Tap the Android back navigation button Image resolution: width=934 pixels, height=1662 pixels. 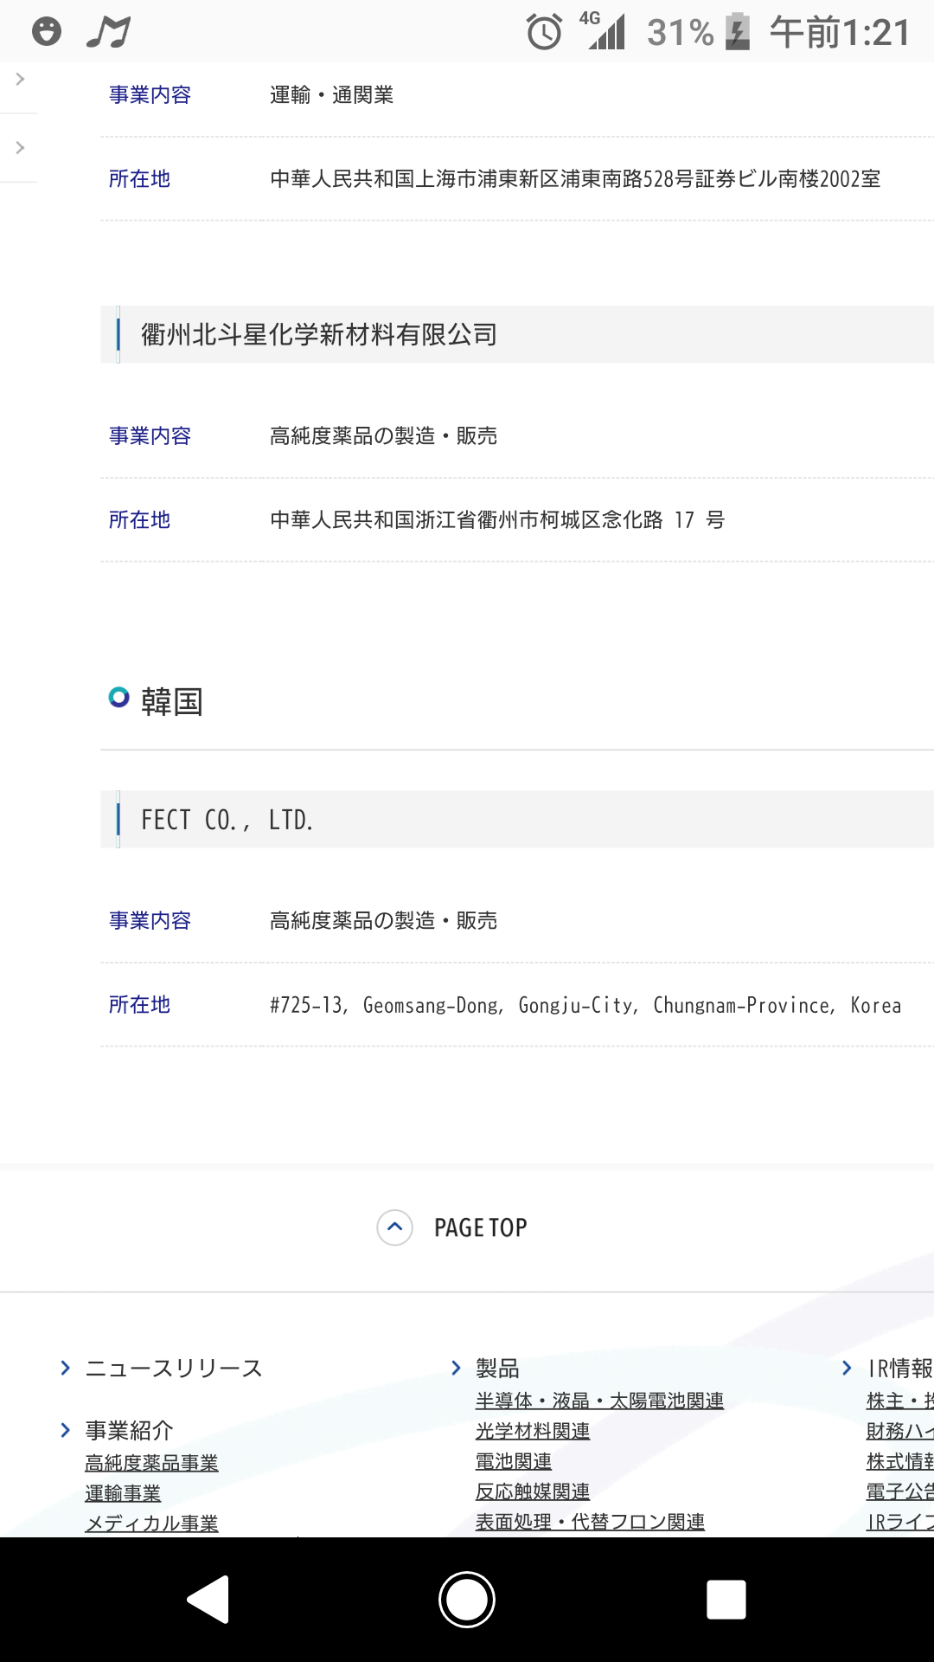[x=208, y=1599]
